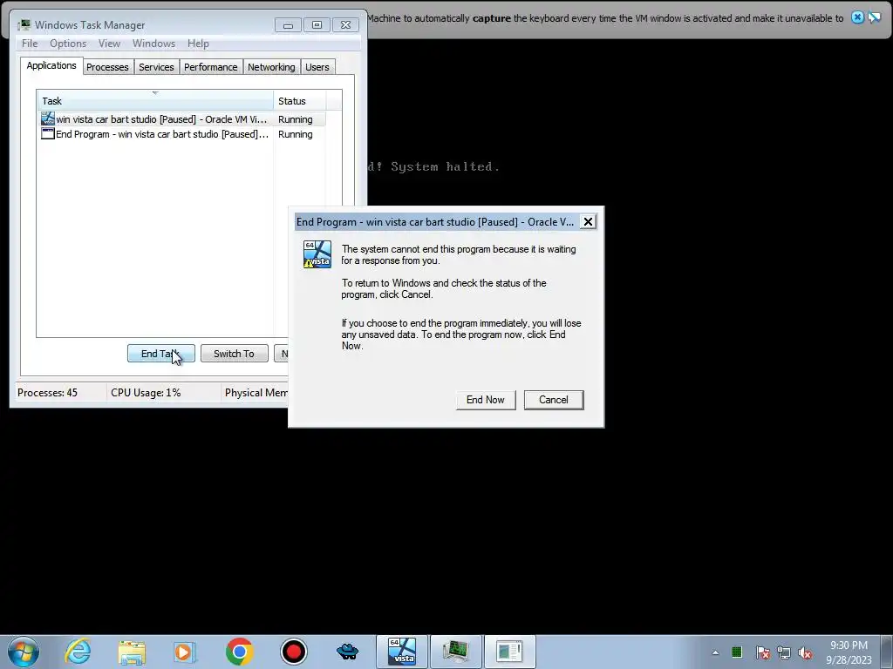
Task: Open the clock showing 9:30 PM
Action: click(x=849, y=652)
